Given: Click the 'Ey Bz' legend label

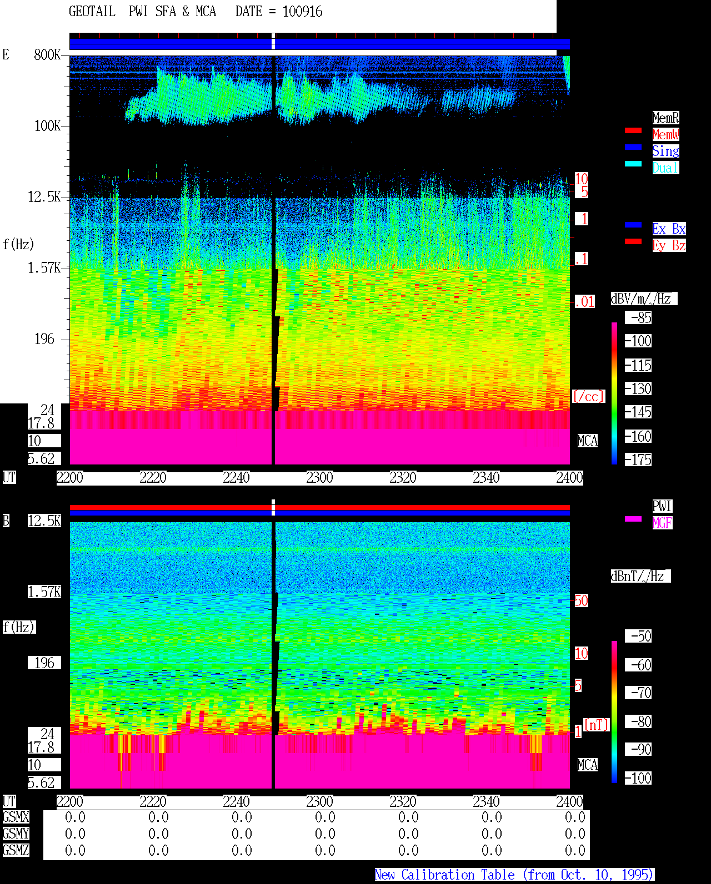Looking at the screenshot, I should tap(669, 245).
